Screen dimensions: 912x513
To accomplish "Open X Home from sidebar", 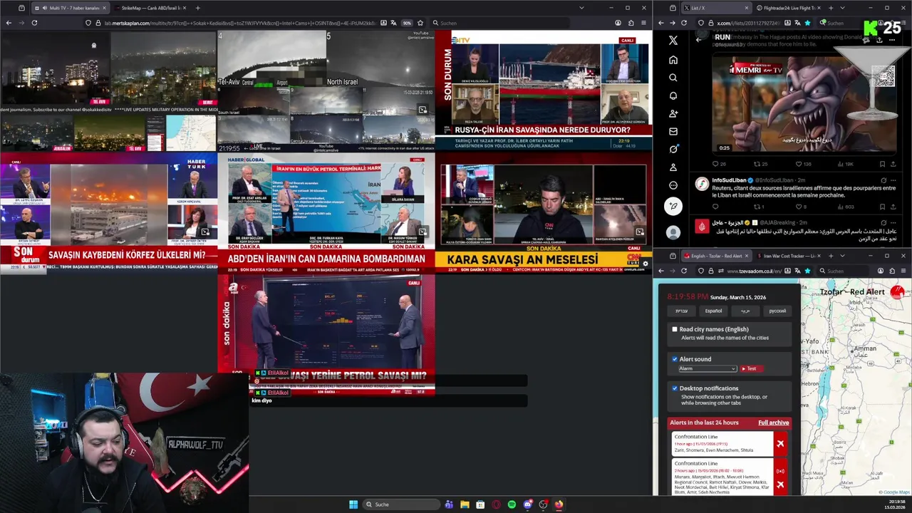I will click(673, 60).
